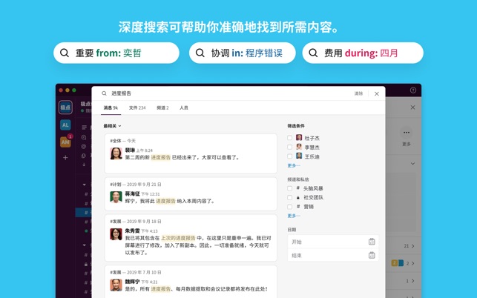Click sender name 蒋海征

(x=132, y=193)
